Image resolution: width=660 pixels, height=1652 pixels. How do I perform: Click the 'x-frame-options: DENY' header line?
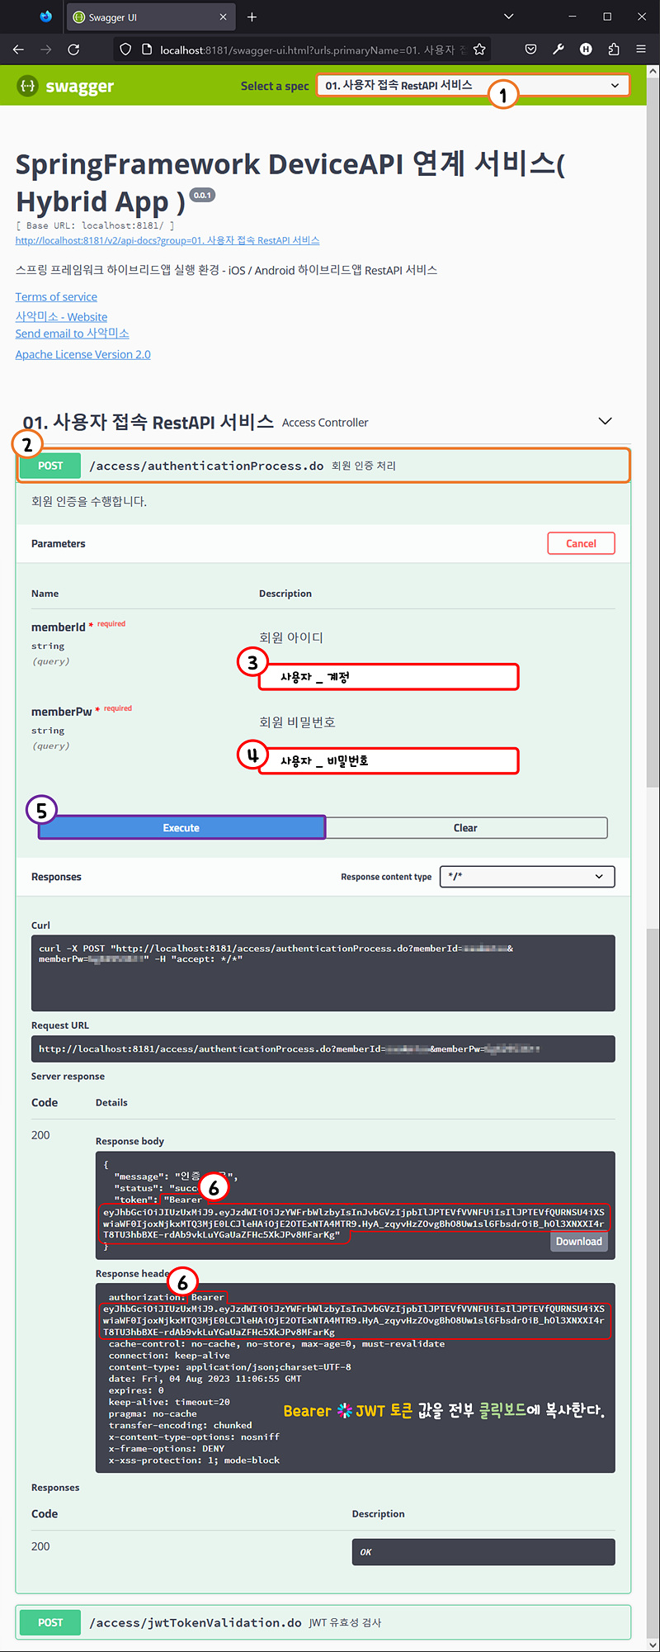(x=167, y=1448)
